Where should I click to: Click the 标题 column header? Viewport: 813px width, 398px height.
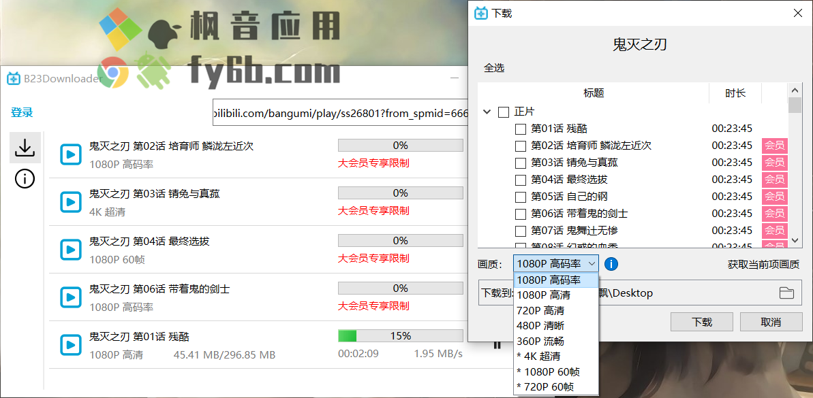tap(594, 93)
